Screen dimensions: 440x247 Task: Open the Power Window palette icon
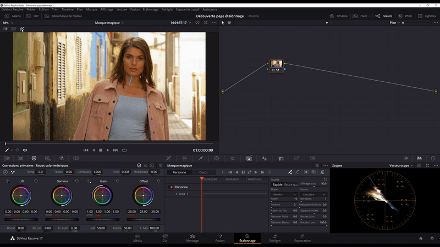point(216,158)
